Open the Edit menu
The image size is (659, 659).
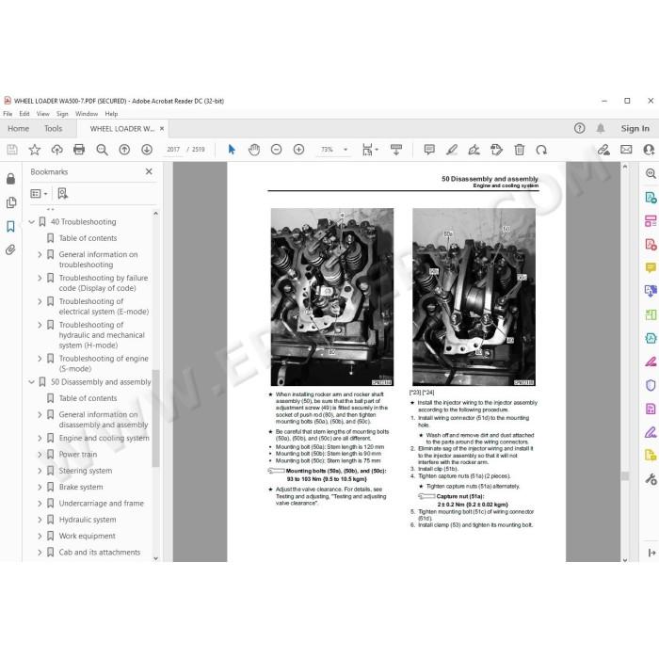pyautogui.click(x=24, y=114)
